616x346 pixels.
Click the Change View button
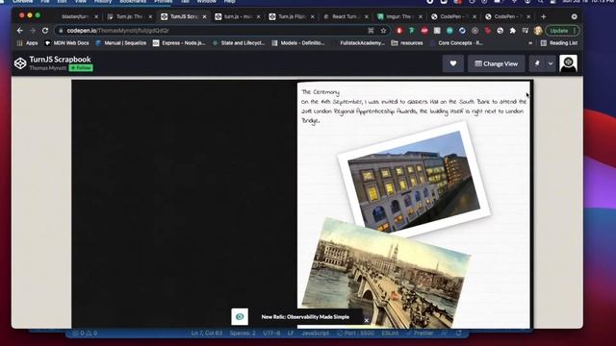tap(497, 63)
